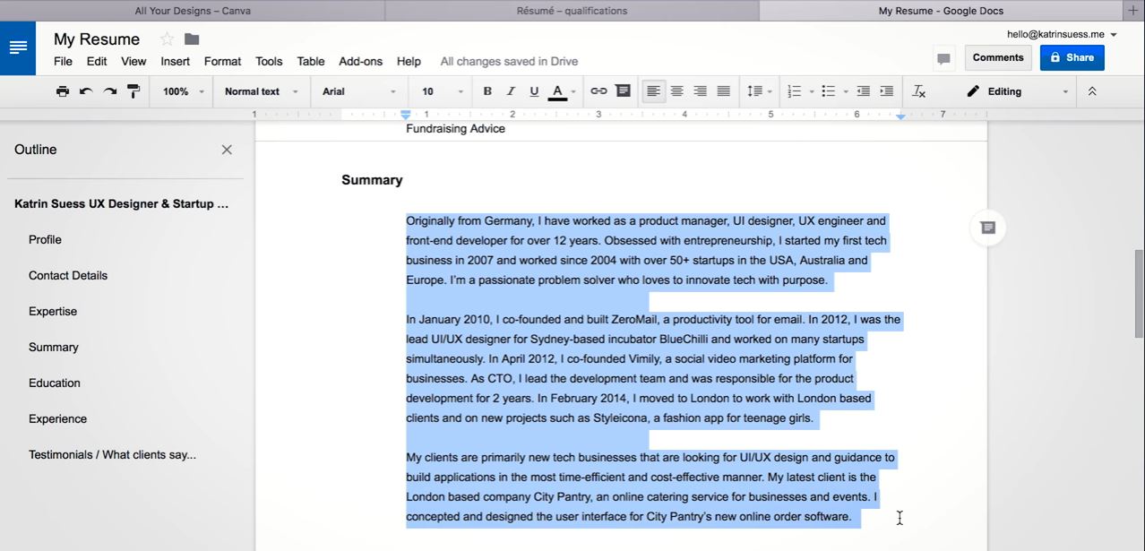Click the blue Share button

click(x=1072, y=57)
